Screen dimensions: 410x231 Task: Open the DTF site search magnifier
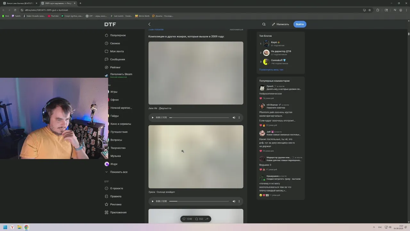coord(264,24)
